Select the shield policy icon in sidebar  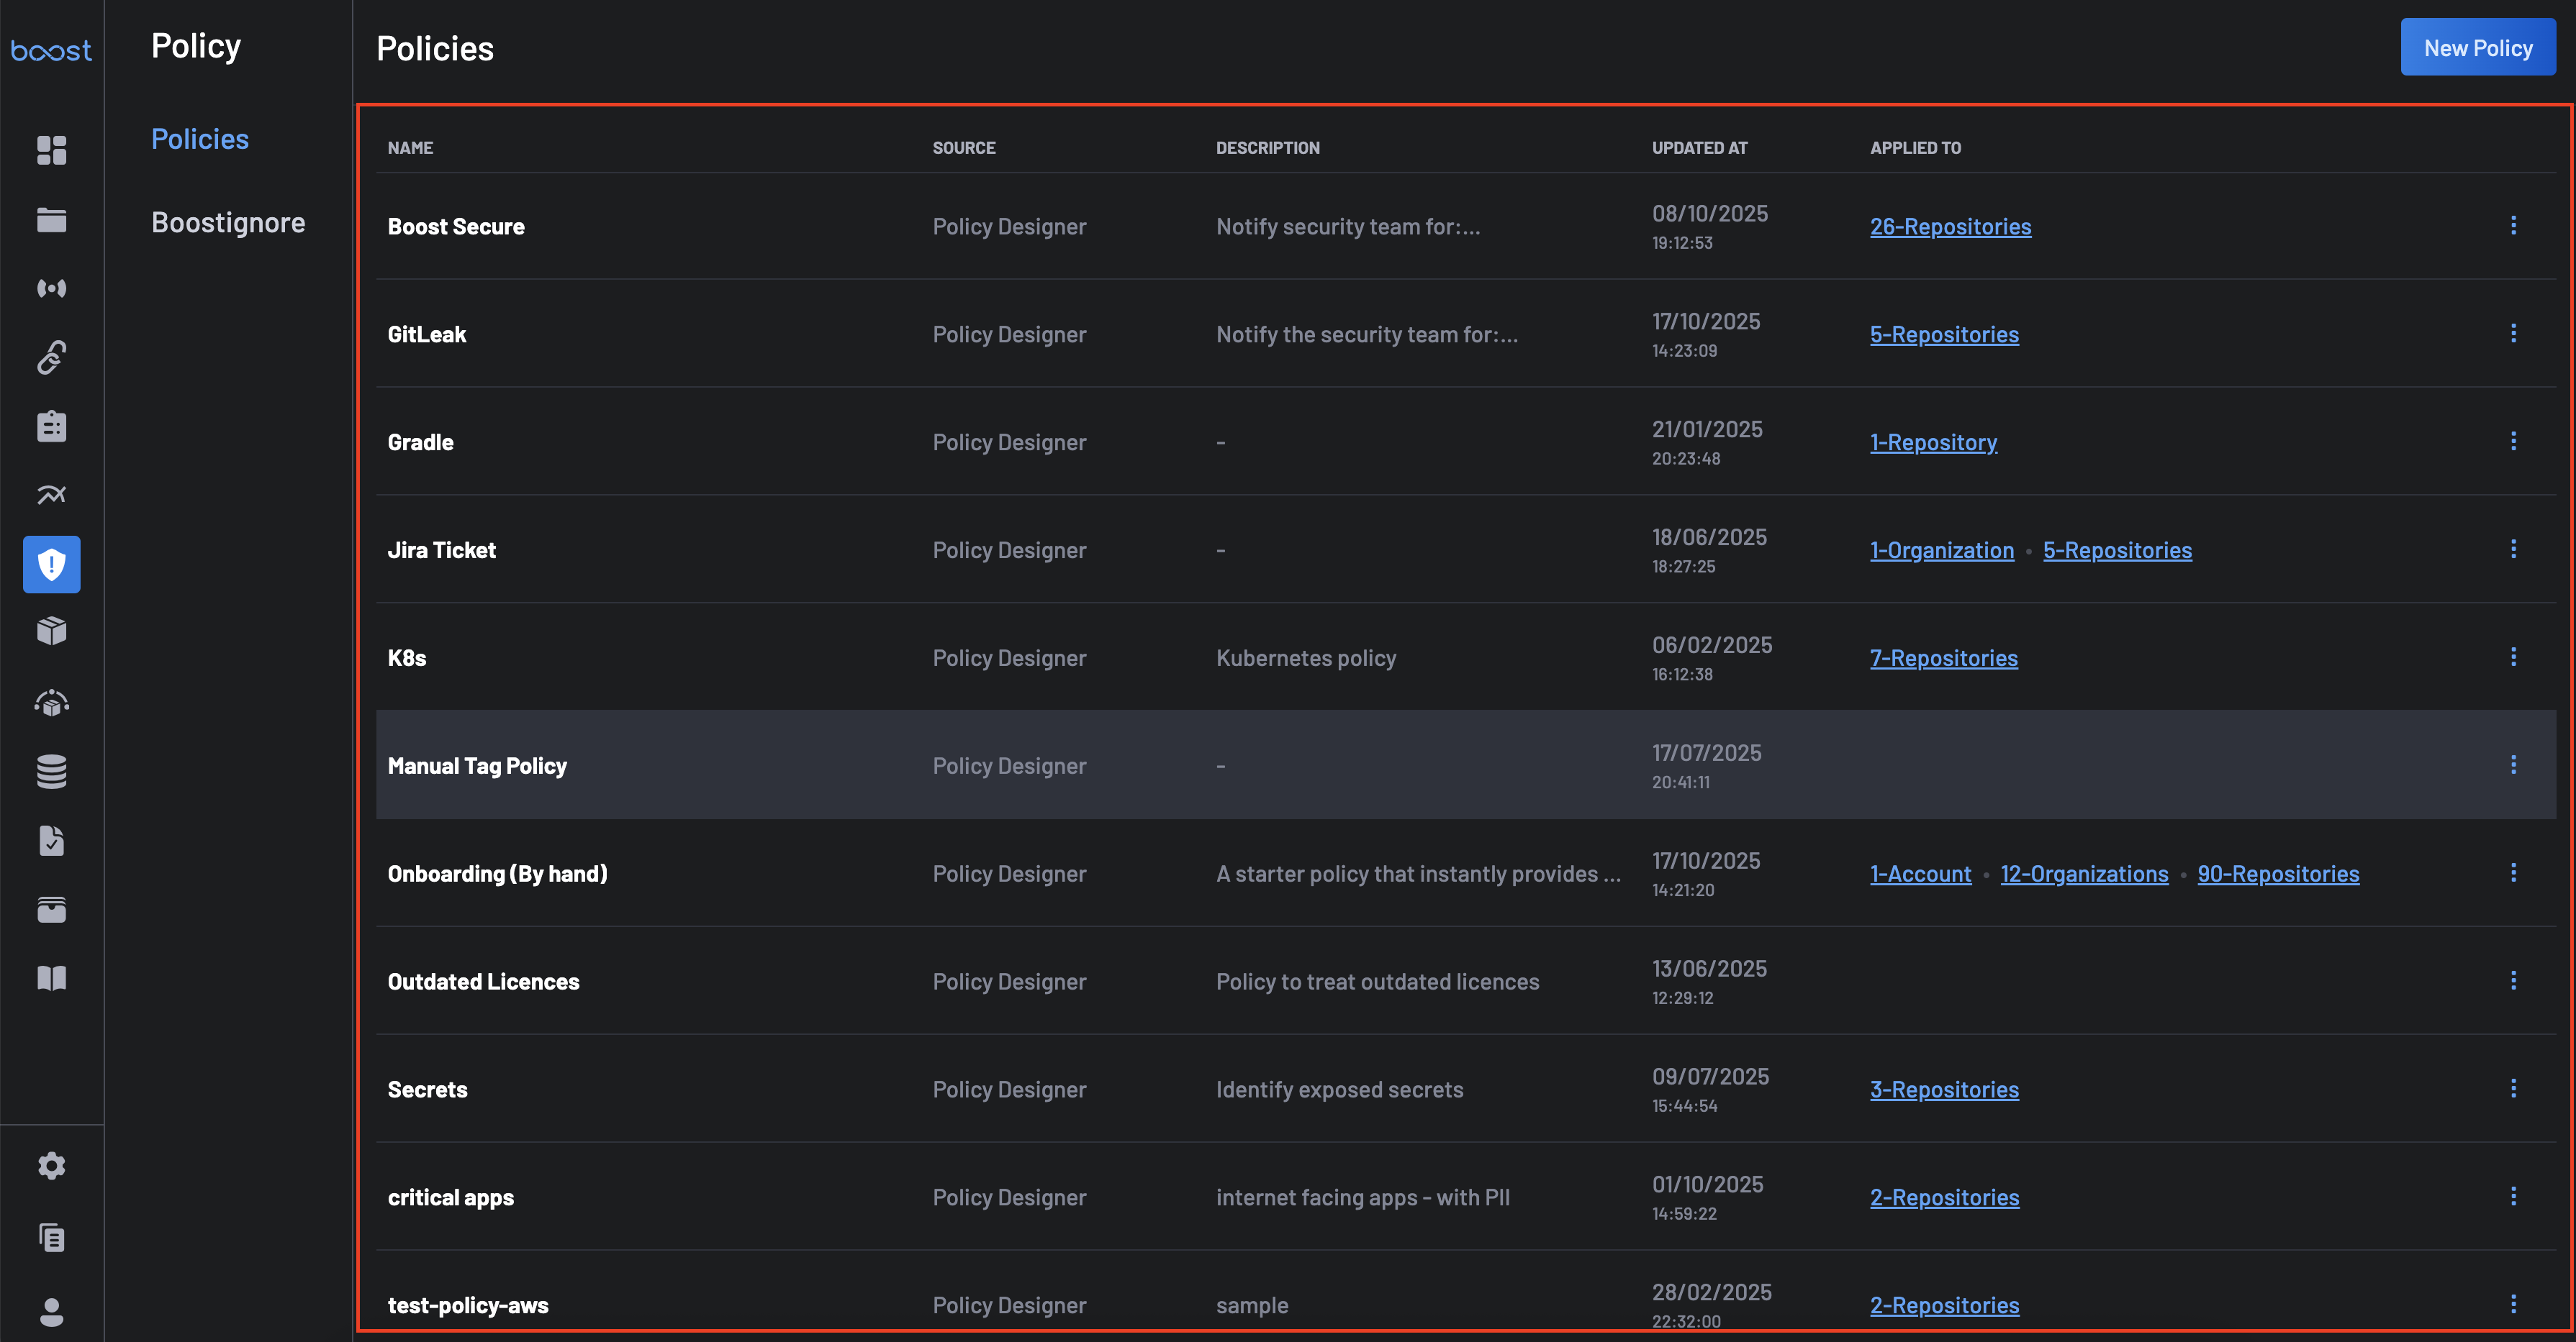tap(51, 565)
